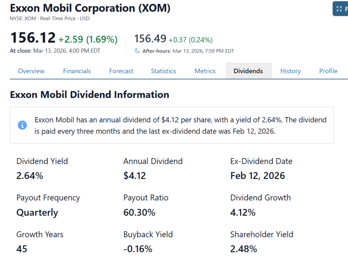Click the Annual Dividend $4.12 value
This screenshot has width=348, height=259.
pos(135,176)
